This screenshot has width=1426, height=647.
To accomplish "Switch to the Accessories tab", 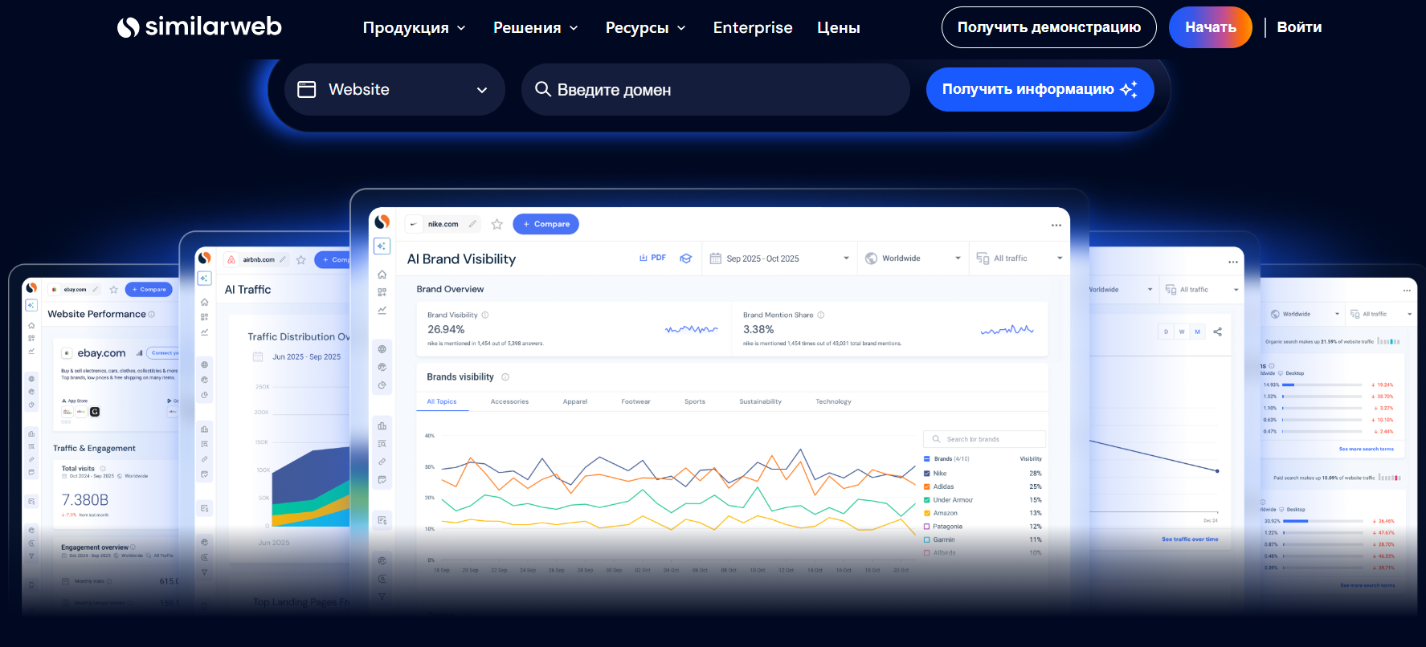I will point(509,401).
